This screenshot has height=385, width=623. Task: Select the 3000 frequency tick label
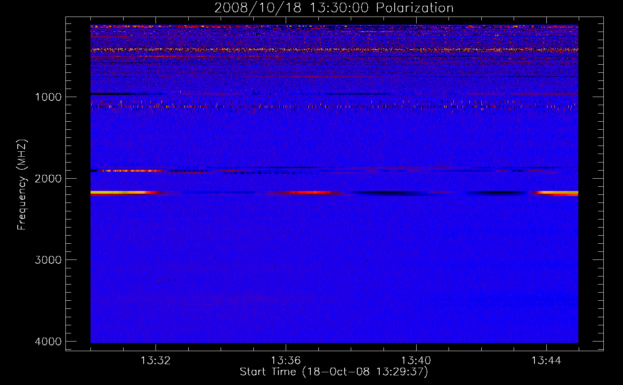[48, 260]
